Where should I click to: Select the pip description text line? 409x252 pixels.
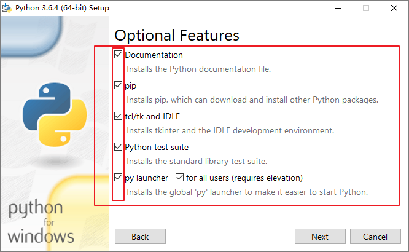pos(252,100)
